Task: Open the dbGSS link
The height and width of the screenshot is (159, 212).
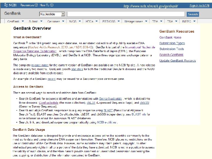Action: click(x=144, y=103)
